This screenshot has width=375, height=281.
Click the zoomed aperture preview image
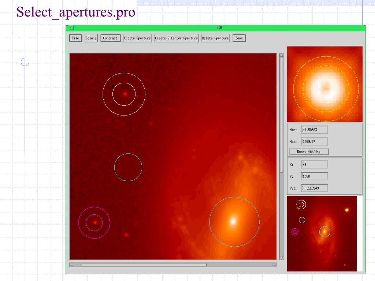click(x=325, y=84)
